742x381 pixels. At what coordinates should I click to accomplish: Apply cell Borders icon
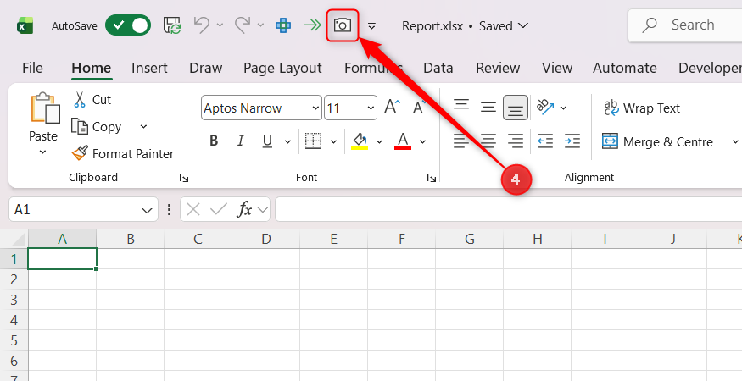pyautogui.click(x=313, y=141)
